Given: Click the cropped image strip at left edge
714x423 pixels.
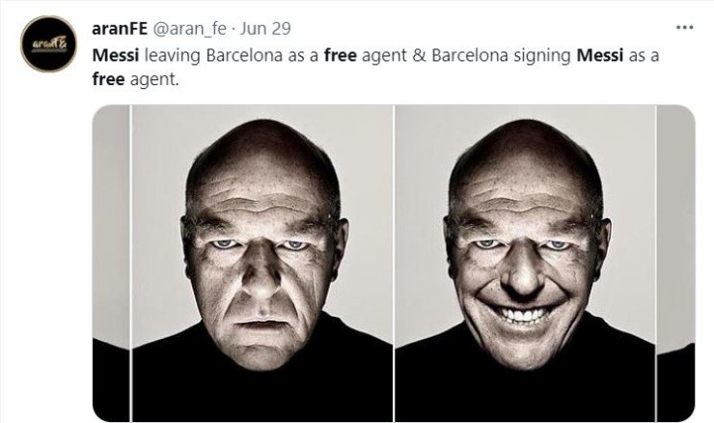Looking at the screenshot, I should [110, 263].
